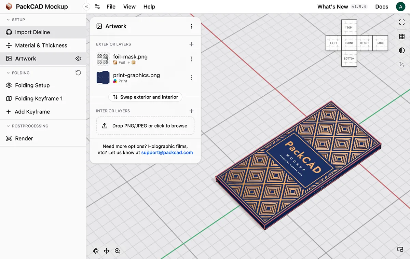Screen dimensions: 410x259
Task: Toggle Artwork visibility eye icon
Action: tap(78, 58)
